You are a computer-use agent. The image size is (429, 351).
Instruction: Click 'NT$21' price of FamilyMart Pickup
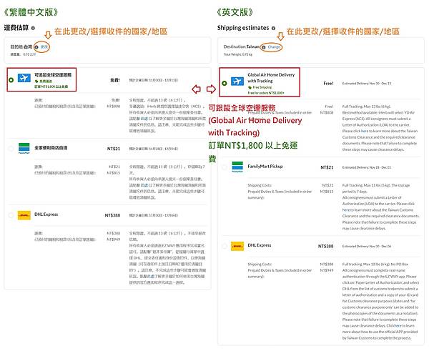coord(327,167)
